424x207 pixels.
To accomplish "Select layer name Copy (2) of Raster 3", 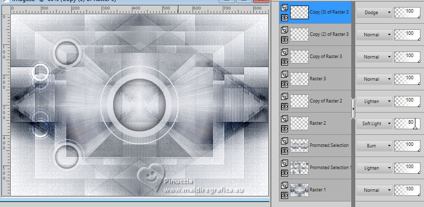I will click(x=329, y=34).
